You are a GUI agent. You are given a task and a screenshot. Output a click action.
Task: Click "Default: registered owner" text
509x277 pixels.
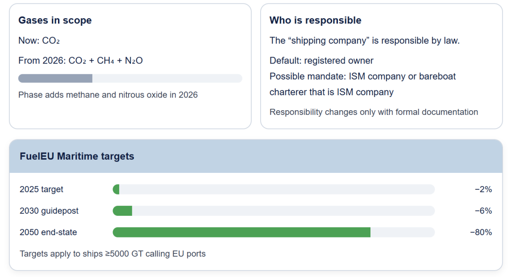point(321,61)
